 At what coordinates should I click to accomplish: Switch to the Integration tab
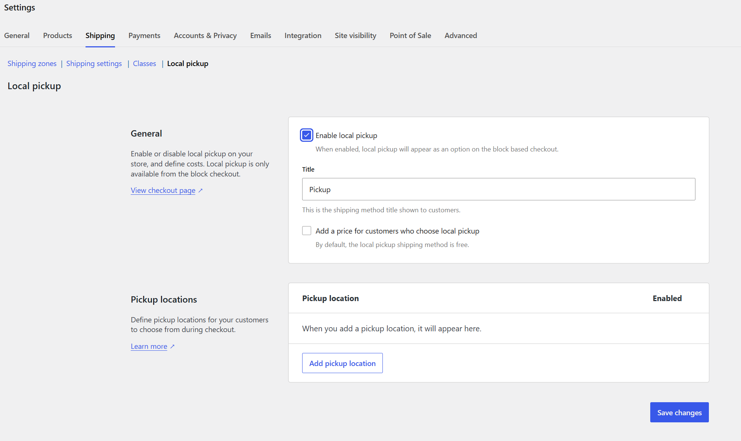[x=303, y=35]
